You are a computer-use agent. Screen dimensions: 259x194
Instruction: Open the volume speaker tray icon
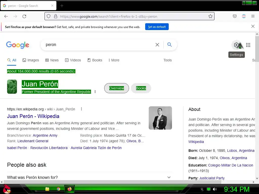(214, 189)
